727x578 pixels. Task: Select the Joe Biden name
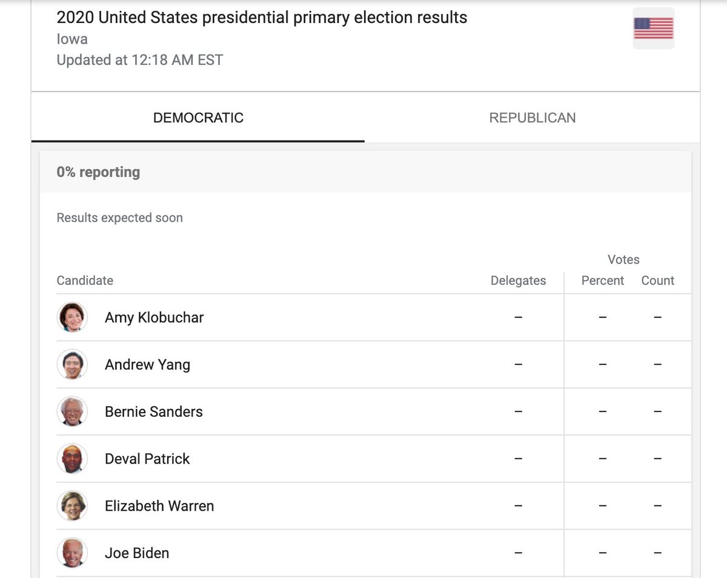(x=137, y=553)
